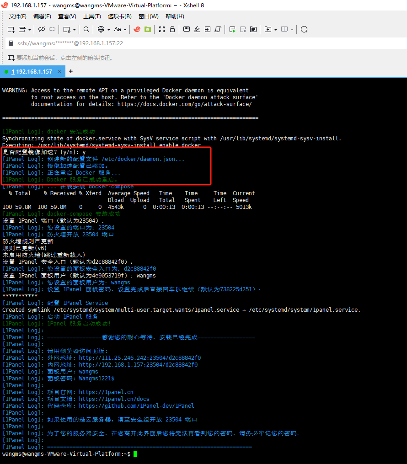Viewport: 407px width, 464px height.
Task: Click the "配置 1Panel Service" log line
Action: [x=55, y=303]
